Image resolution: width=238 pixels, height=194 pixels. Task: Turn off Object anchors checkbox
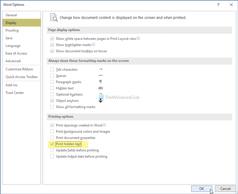coord(52,101)
